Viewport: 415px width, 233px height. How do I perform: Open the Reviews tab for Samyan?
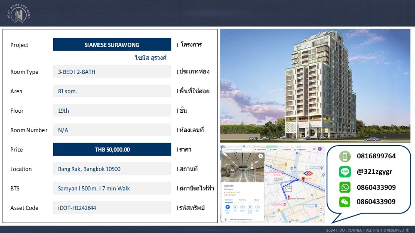pos(242,199)
